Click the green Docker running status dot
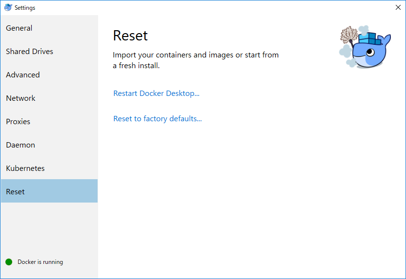The width and height of the screenshot is (406, 279). (x=9, y=262)
